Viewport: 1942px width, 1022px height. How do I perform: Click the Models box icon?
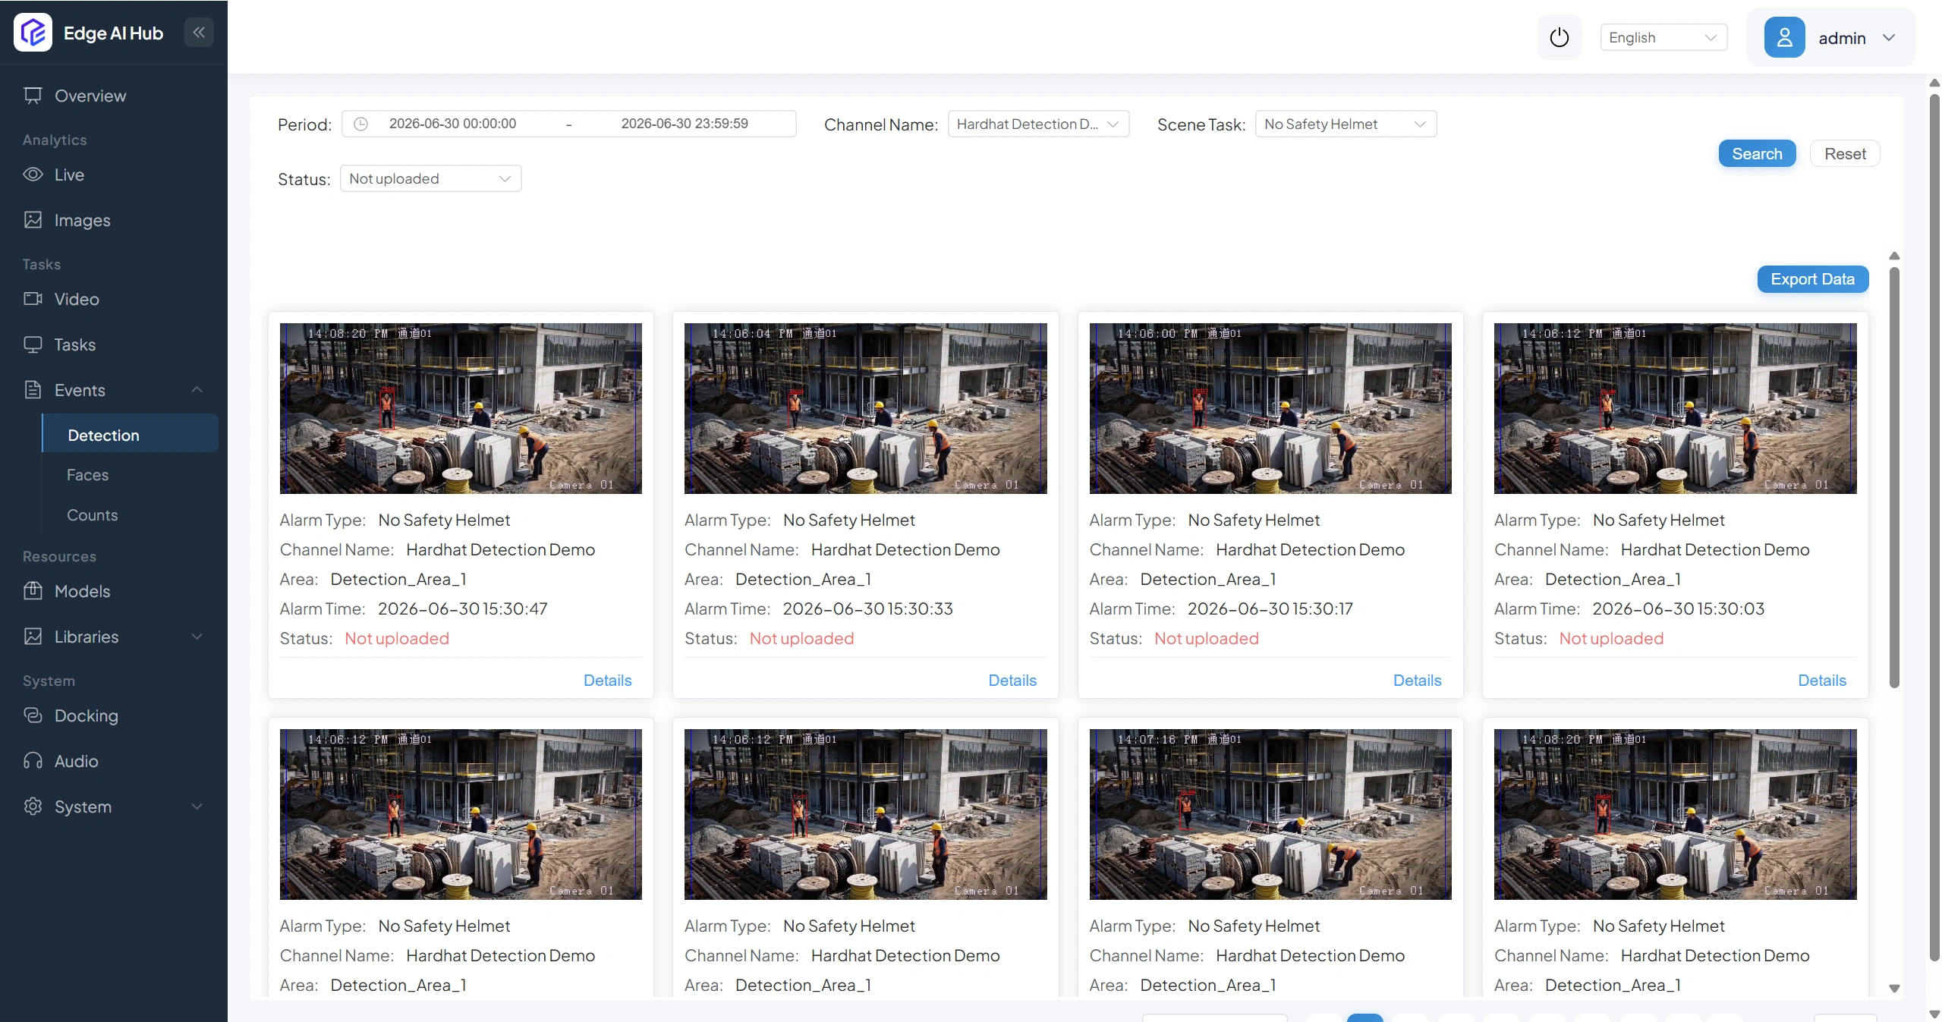click(x=33, y=591)
